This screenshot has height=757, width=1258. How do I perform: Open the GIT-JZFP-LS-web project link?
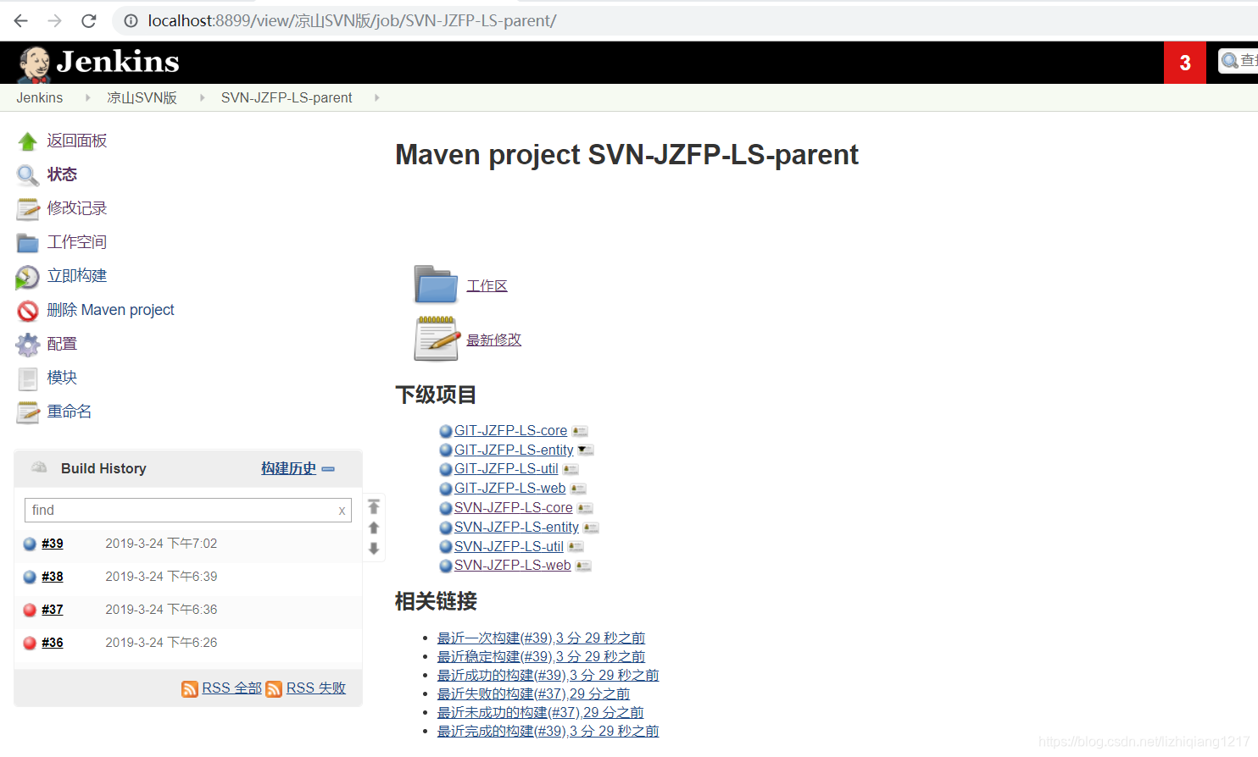point(509,488)
